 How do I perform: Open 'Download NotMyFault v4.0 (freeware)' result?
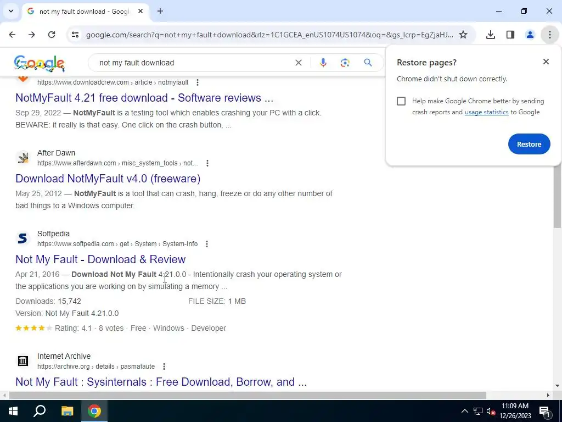click(108, 179)
